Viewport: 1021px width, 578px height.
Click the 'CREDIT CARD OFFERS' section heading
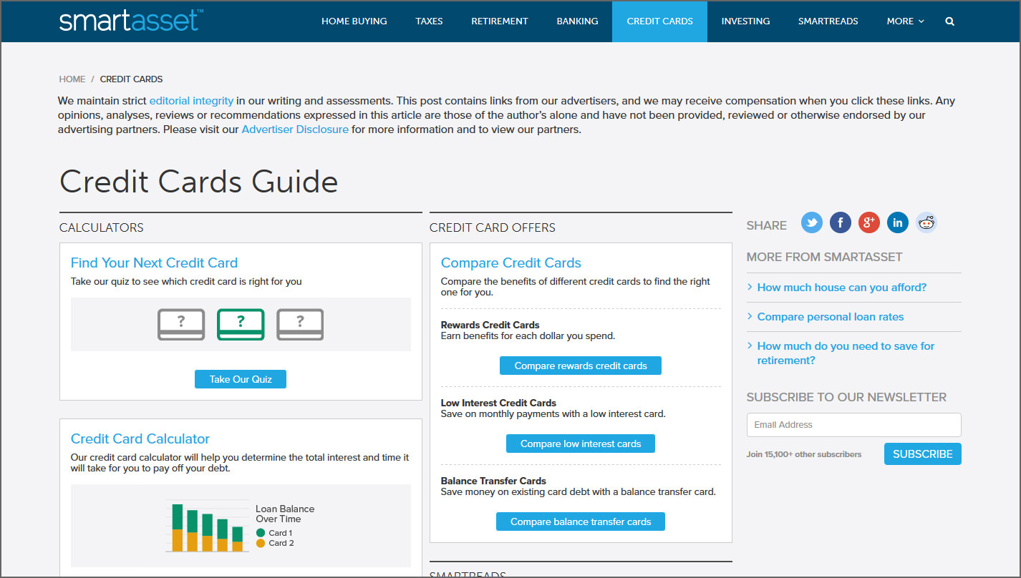(493, 227)
